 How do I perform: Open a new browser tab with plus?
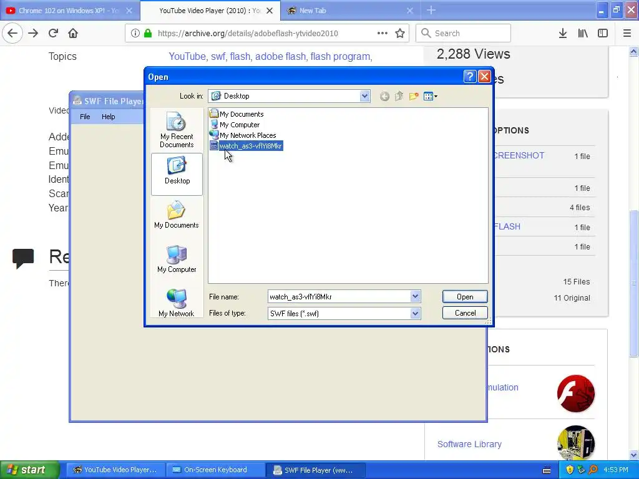431,10
